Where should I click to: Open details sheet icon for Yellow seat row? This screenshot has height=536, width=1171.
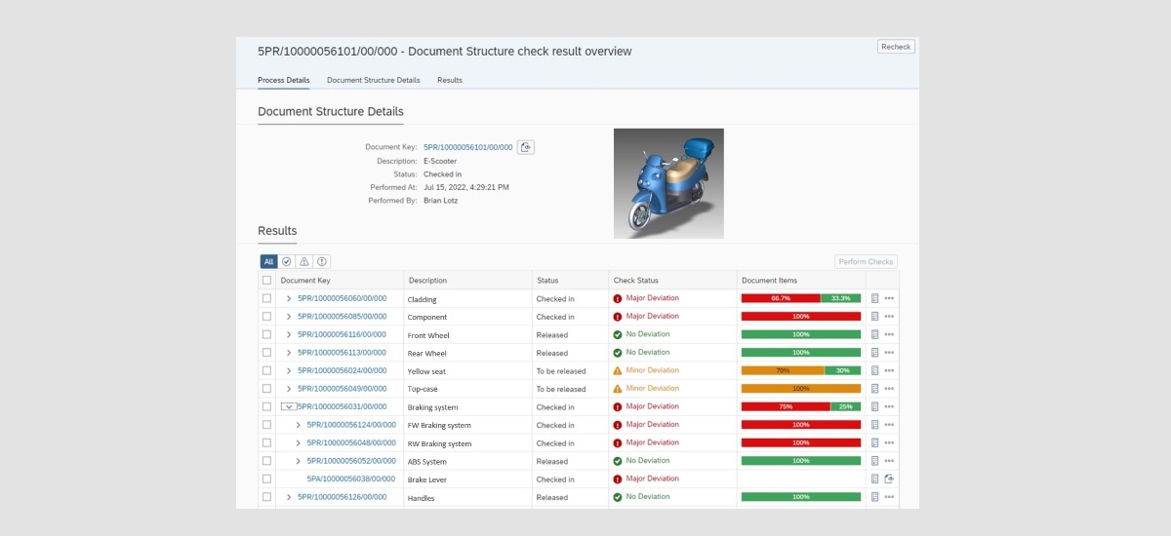875,370
